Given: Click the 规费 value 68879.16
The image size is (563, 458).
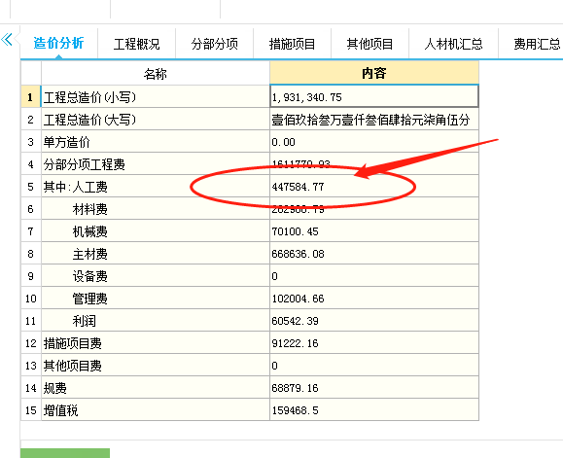Looking at the screenshot, I should [374, 388].
